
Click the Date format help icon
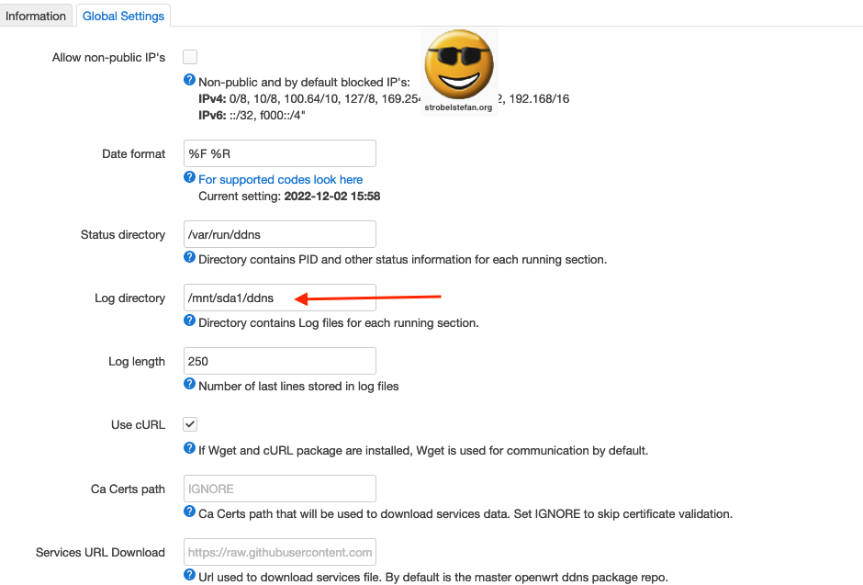click(x=189, y=180)
